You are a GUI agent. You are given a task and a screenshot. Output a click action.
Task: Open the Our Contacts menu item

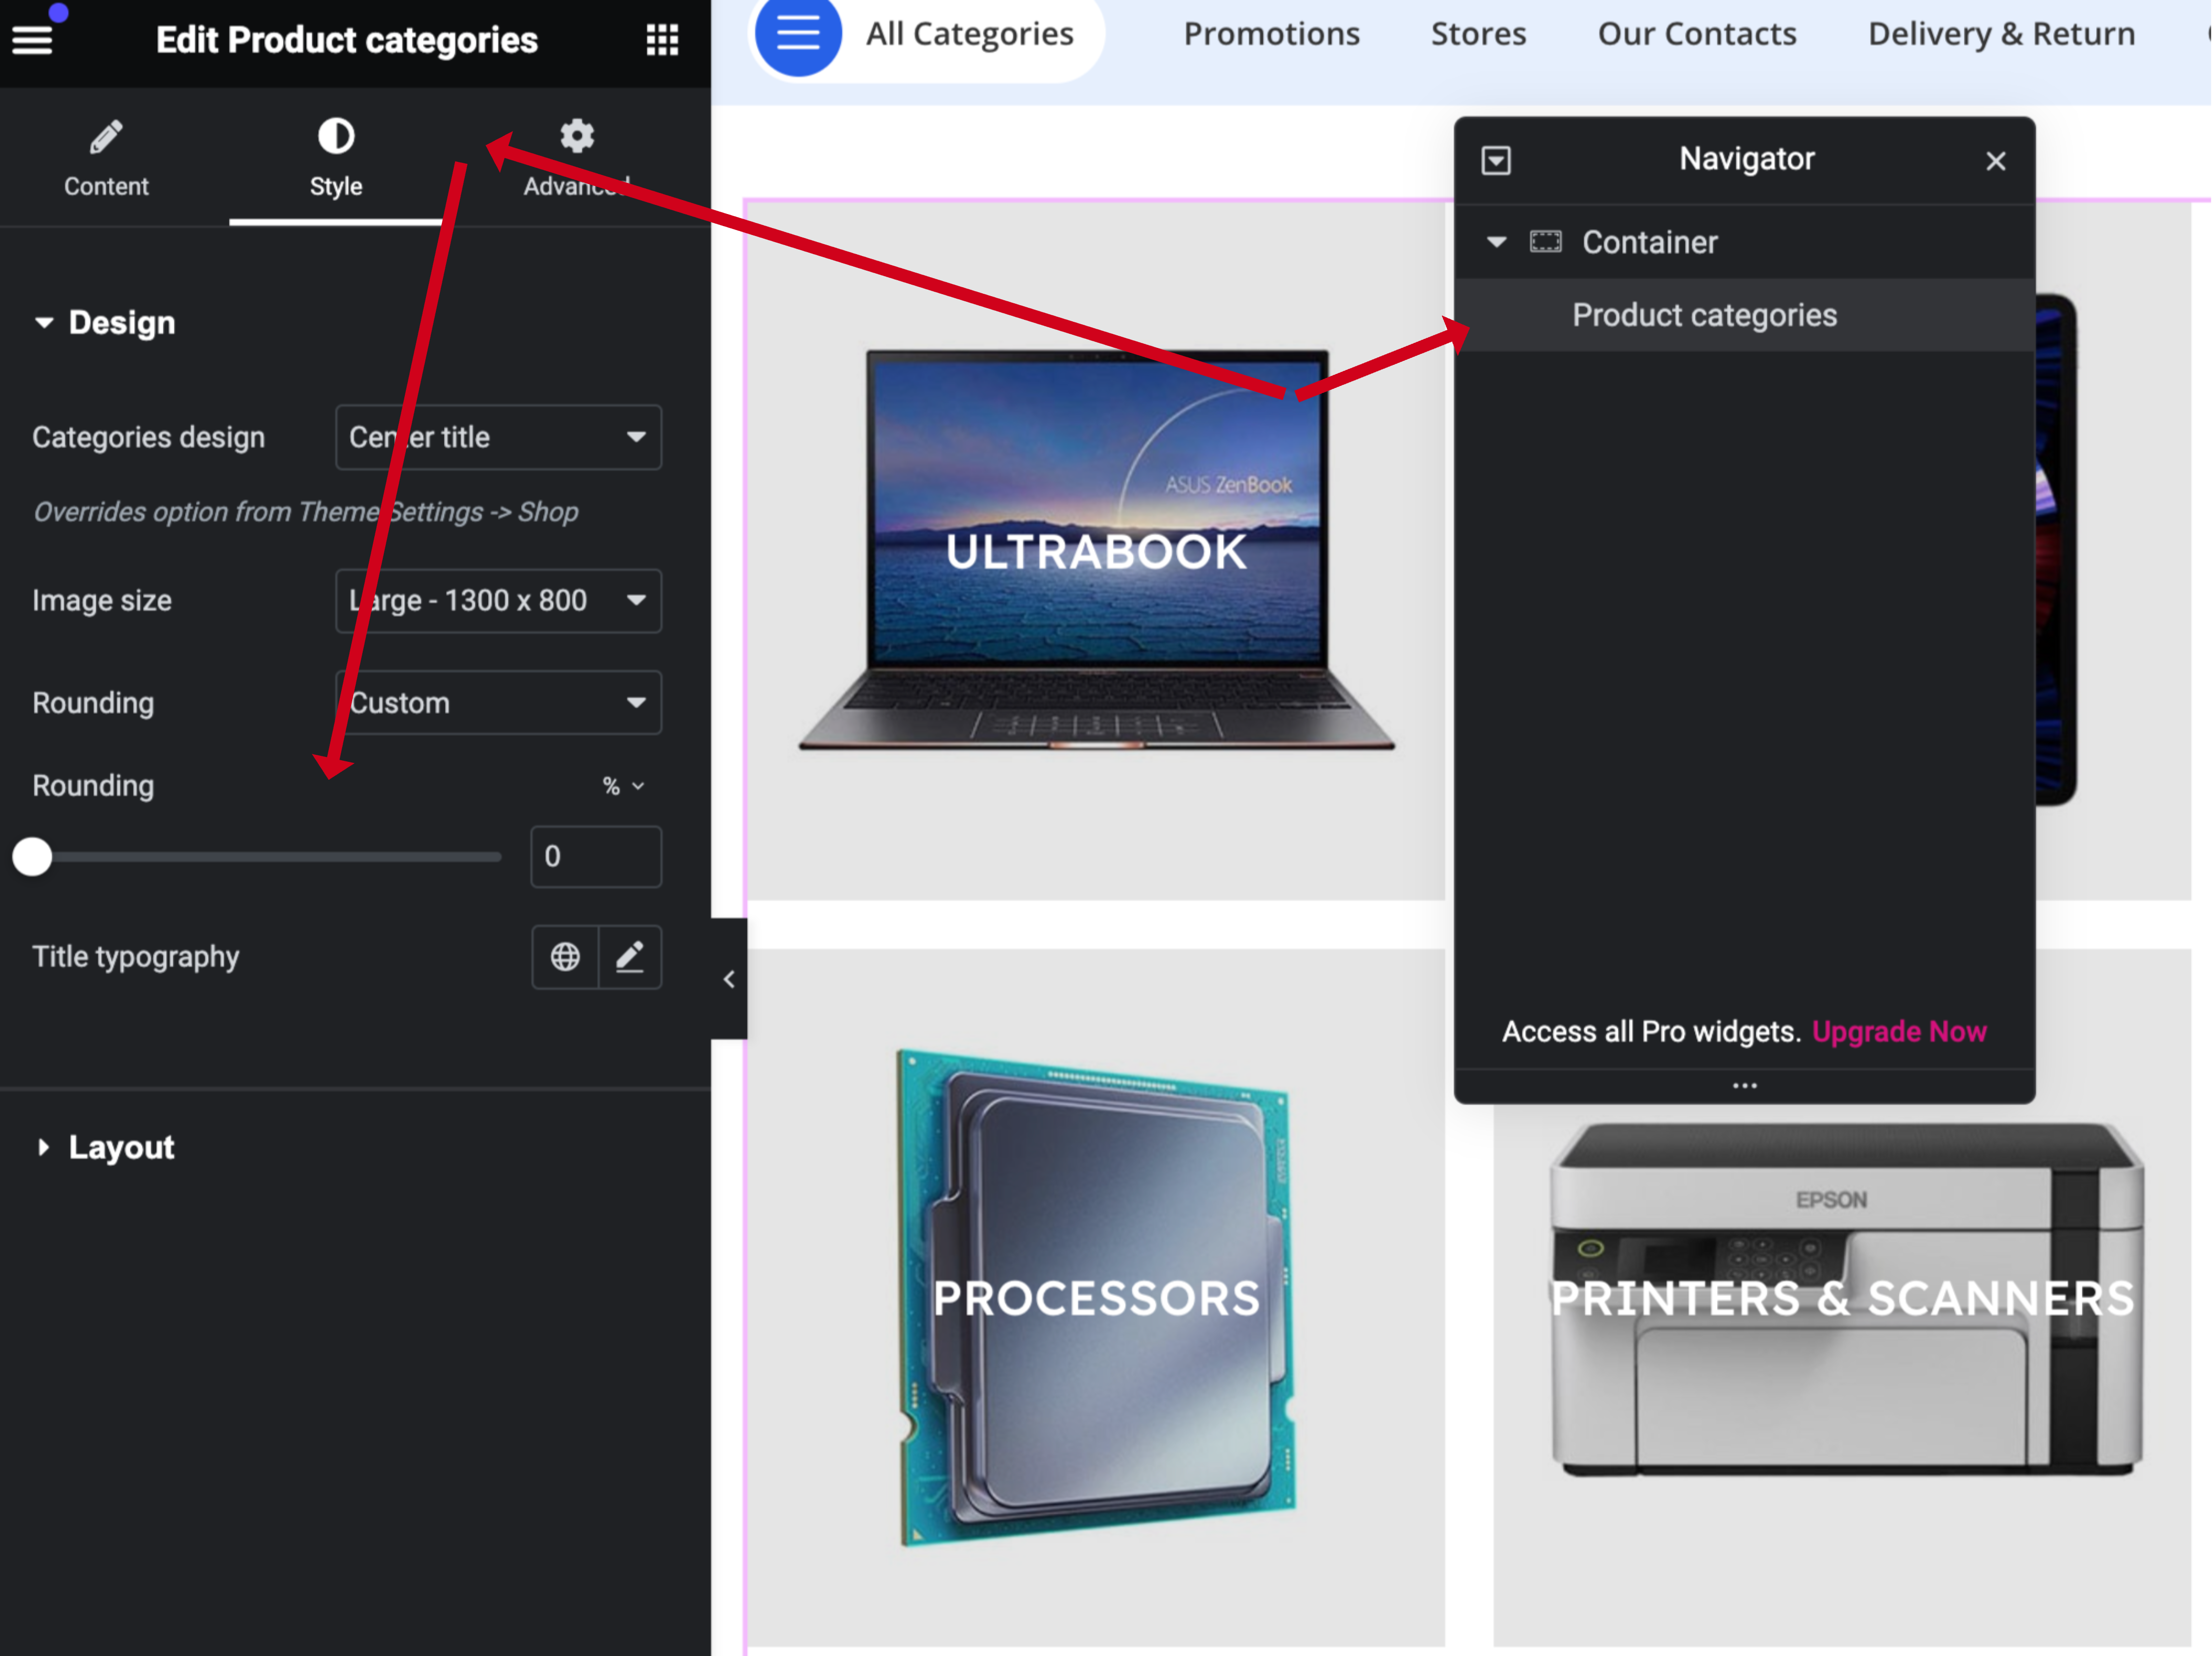pyautogui.click(x=1697, y=34)
